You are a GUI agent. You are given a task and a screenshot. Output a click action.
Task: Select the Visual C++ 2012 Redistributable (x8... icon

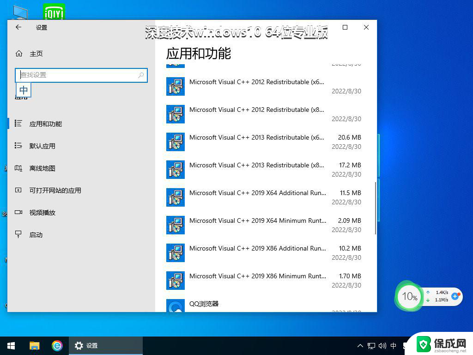[x=175, y=114]
